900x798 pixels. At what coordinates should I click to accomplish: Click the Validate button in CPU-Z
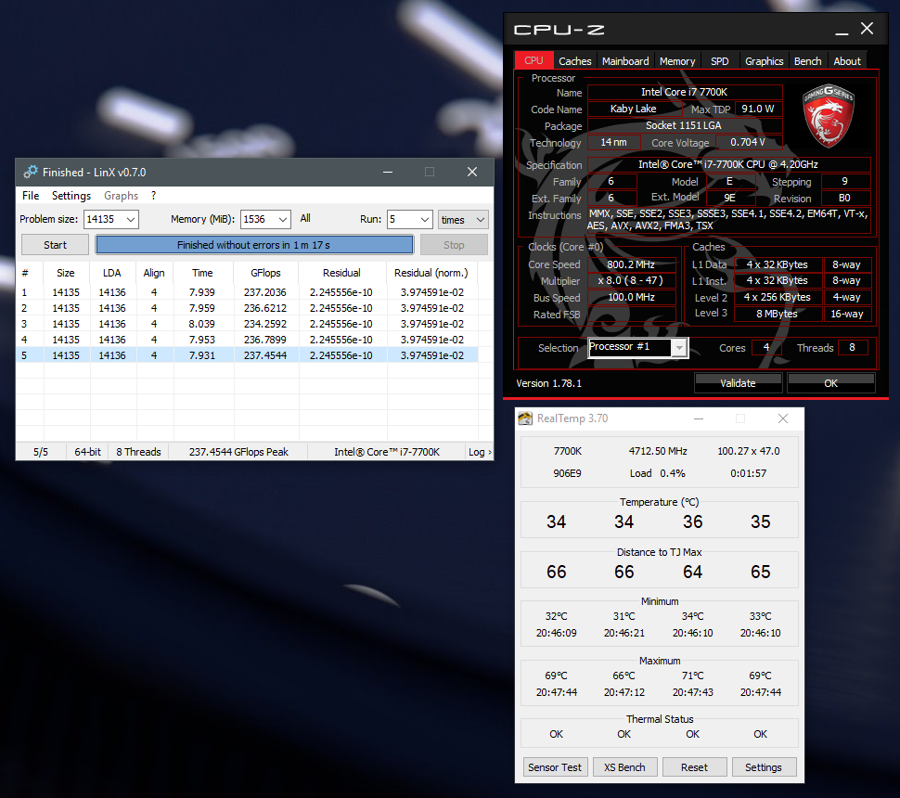tap(739, 383)
